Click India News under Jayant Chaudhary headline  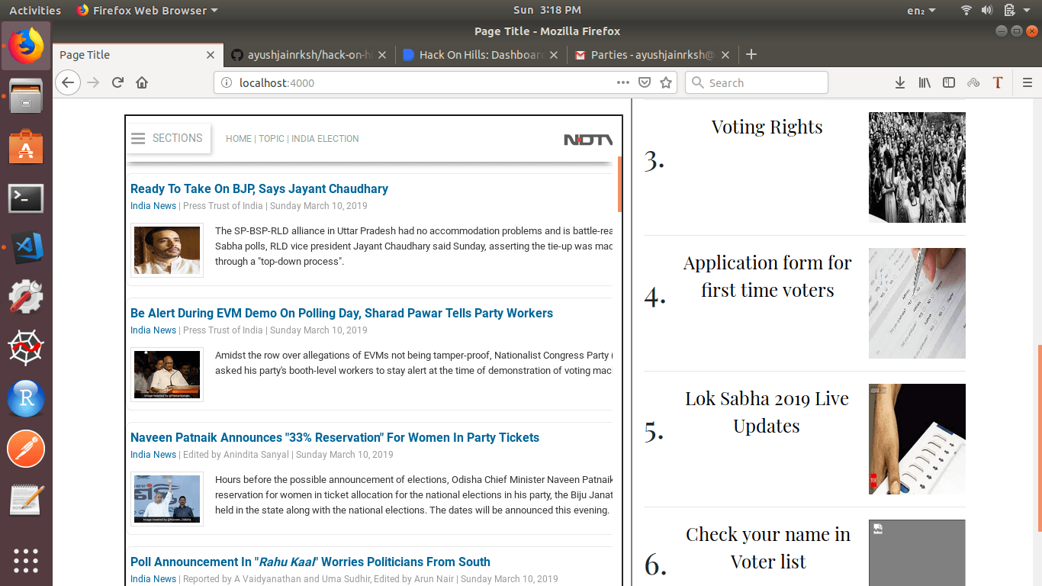pyautogui.click(x=153, y=206)
